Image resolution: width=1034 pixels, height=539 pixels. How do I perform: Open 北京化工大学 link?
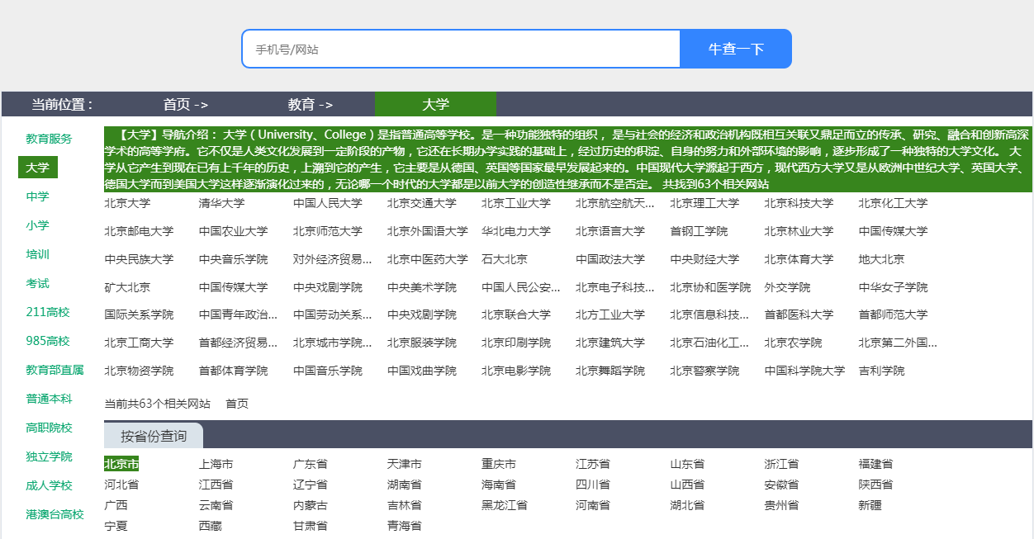[892, 203]
